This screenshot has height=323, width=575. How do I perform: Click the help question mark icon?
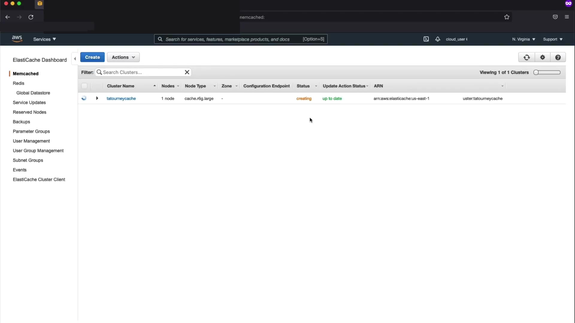[558, 57]
